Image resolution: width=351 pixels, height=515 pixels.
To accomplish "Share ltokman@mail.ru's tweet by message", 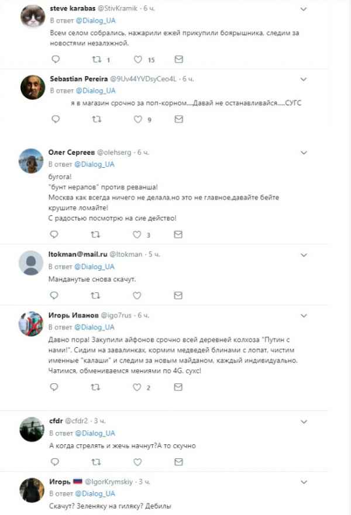I will (x=180, y=295).
